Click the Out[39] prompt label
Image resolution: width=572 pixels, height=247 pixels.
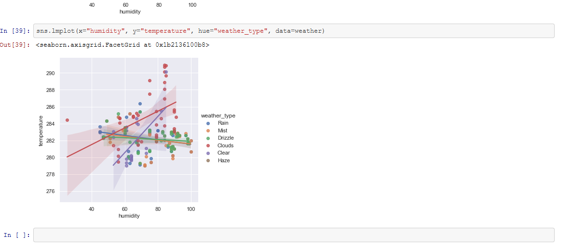(x=15, y=45)
